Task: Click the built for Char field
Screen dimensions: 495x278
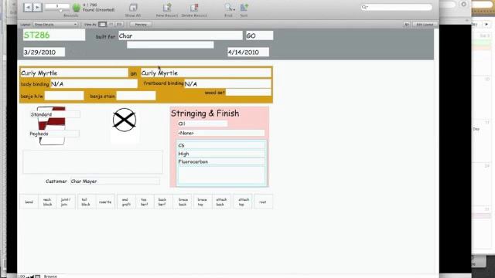Action: pyautogui.click(x=180, y=36)
